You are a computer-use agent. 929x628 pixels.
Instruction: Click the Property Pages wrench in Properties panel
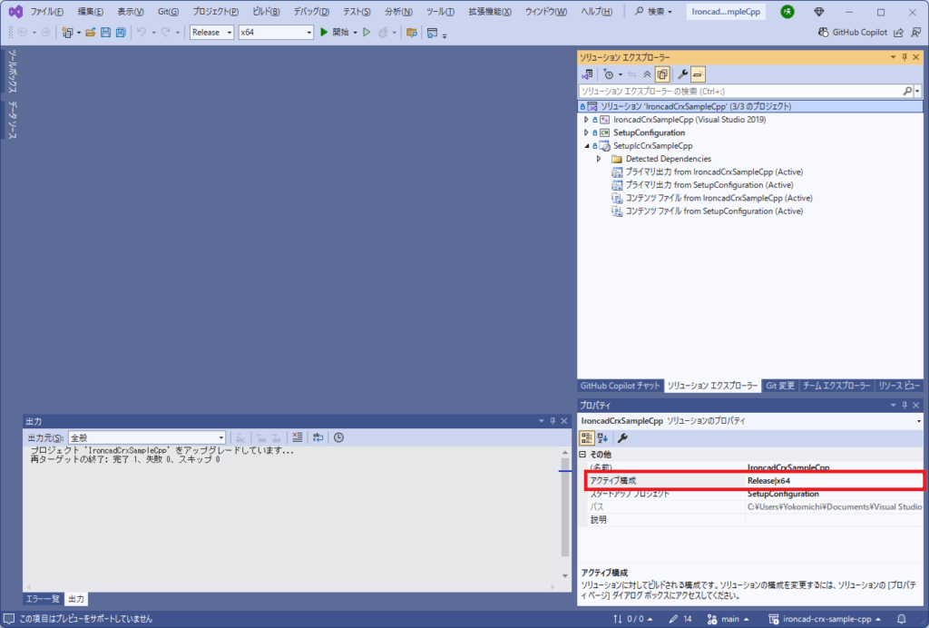point(622,437)
